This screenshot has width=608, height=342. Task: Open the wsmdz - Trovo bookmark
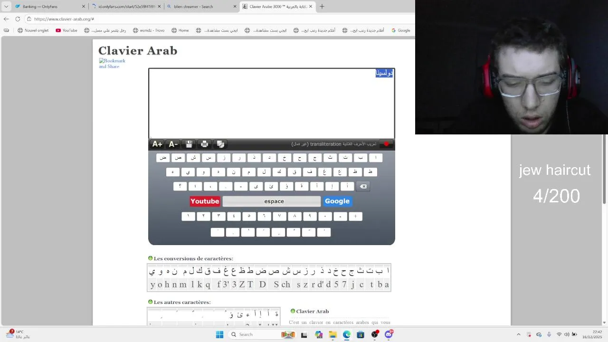coord(148,30)
